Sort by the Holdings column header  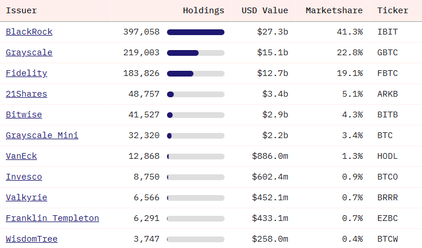click(x=204, y=10)
